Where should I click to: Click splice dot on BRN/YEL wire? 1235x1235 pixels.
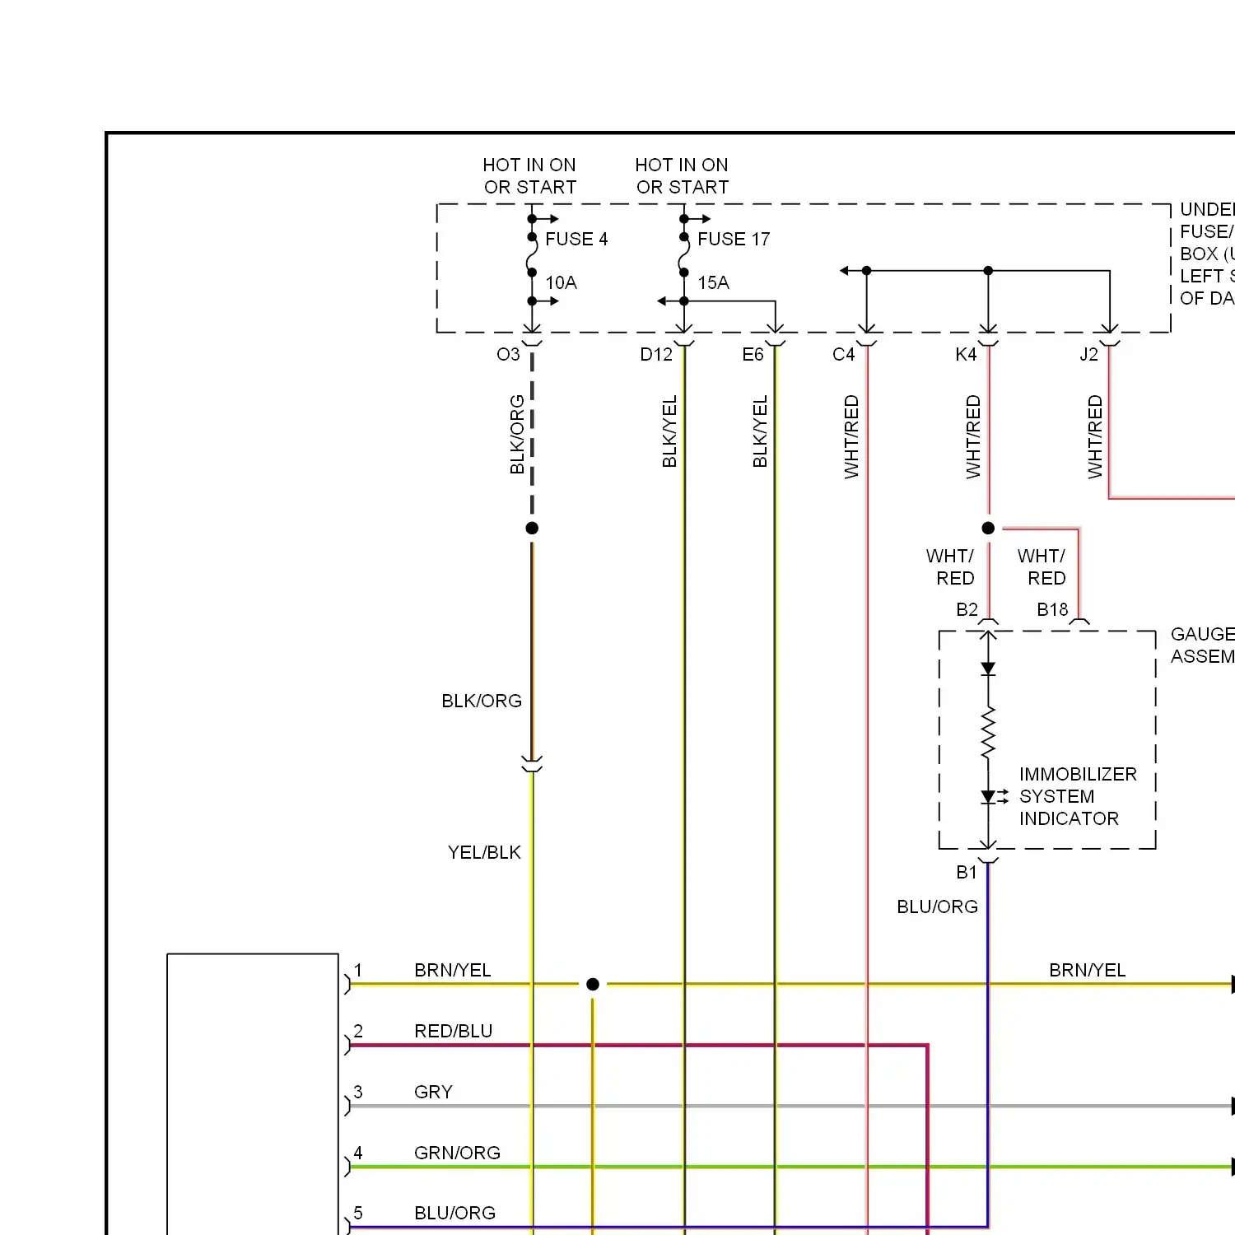click(593, 985)
